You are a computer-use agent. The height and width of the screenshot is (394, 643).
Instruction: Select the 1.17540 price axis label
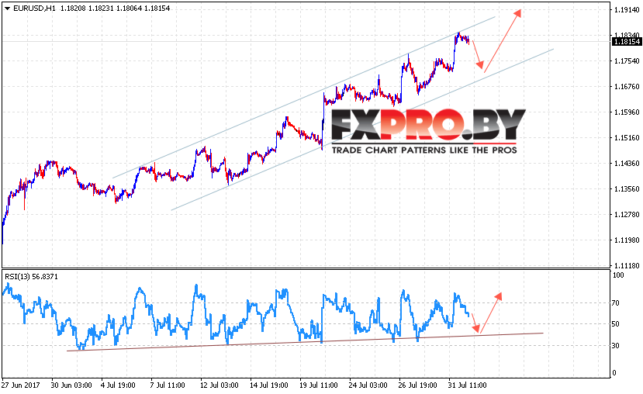[627, 61]
